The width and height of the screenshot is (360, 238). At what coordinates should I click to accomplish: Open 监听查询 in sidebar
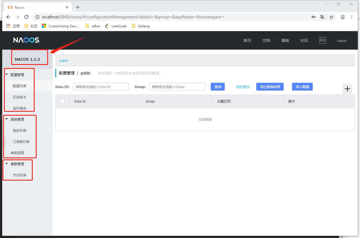20,108
